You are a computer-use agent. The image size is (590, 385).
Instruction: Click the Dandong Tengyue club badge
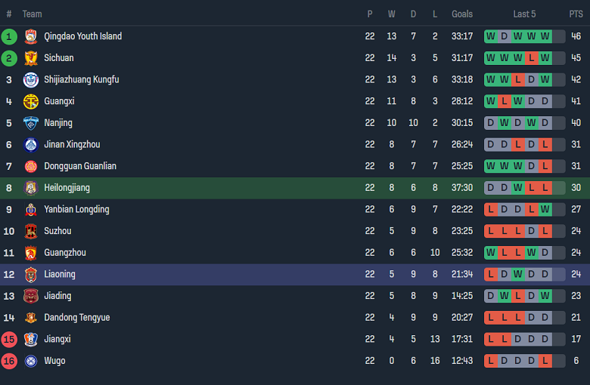point(30,318)
